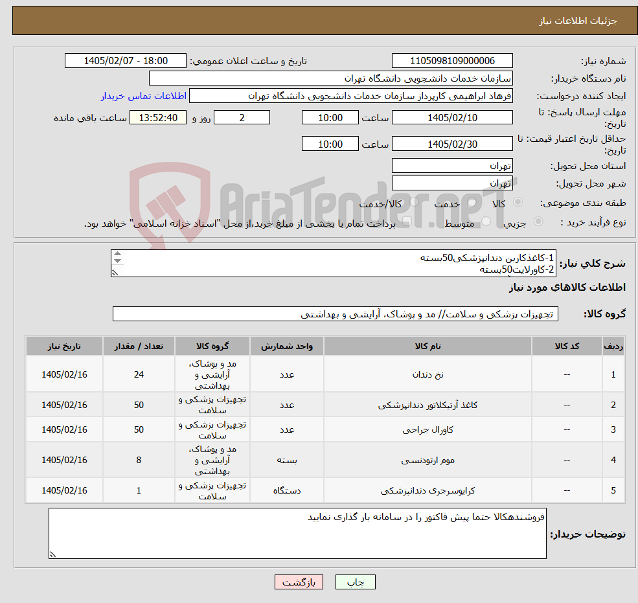Click the کاوران جراحی item name
638x603 pixels.
tap(427, 429)
